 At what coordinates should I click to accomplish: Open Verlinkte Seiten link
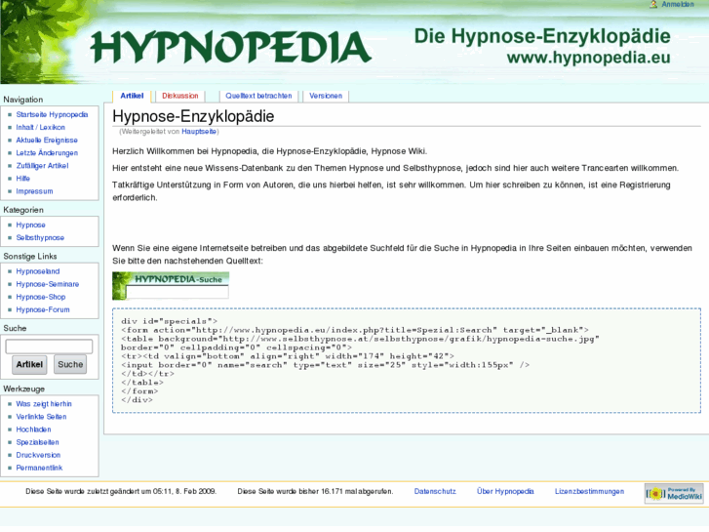pyautogui.click(x=41, y=417)
